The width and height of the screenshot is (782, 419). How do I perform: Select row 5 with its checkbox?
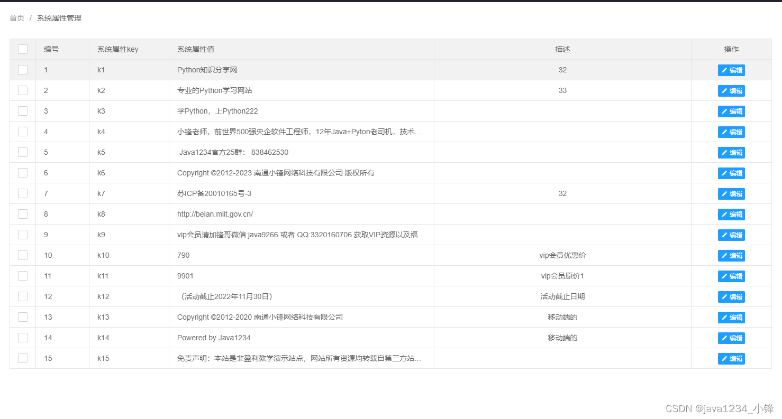pos(23,152)
